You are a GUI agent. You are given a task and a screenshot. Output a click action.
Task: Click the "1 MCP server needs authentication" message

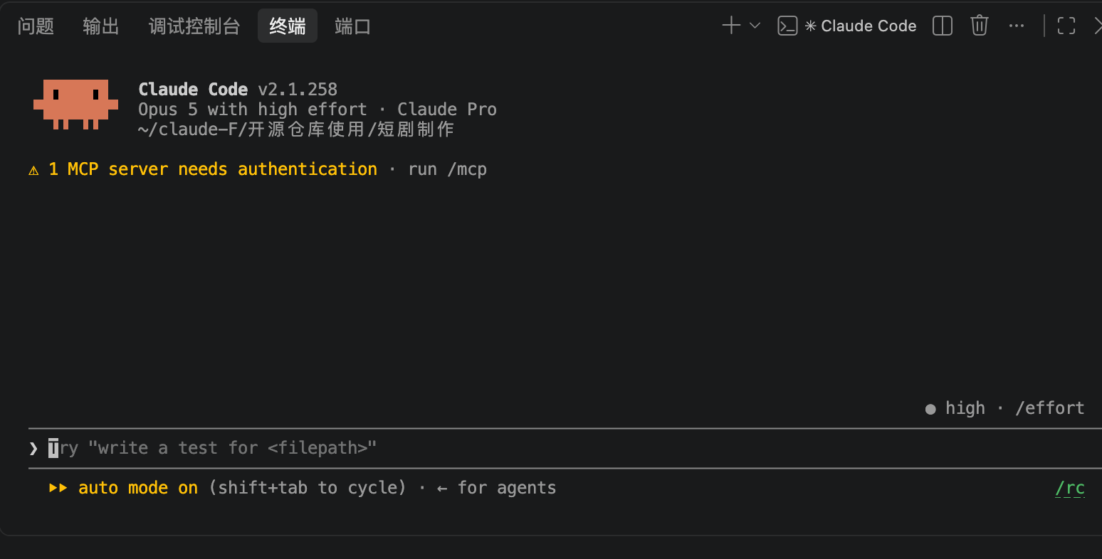pos(213,169)
